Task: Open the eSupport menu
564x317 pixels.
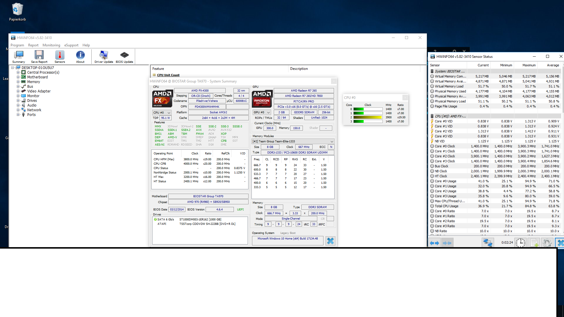Action: coord(71,45)
